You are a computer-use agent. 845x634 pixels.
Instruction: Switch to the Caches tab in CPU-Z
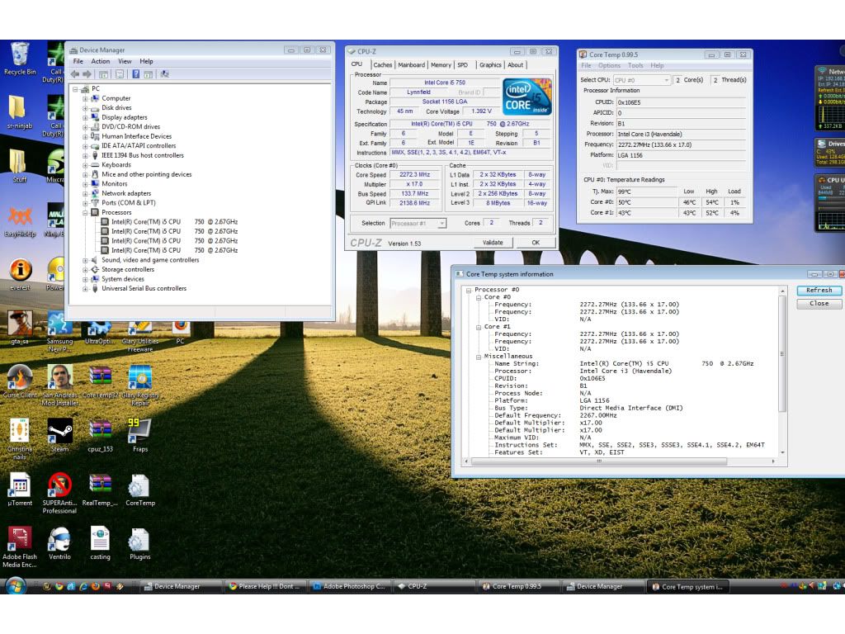pos(383,64)
